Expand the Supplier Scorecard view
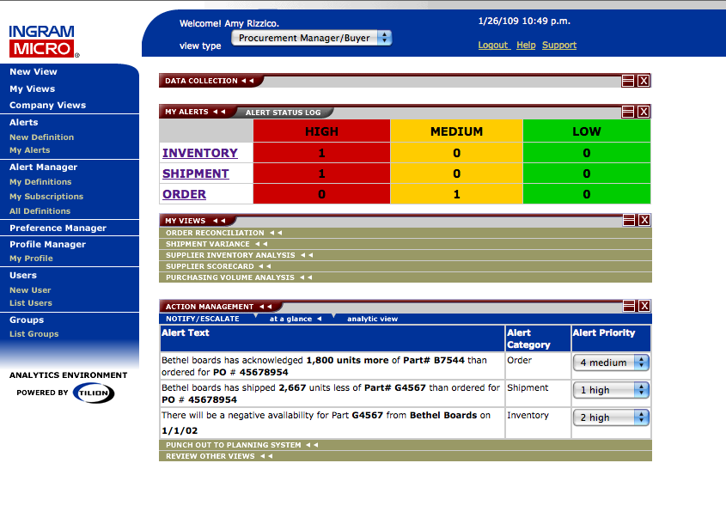The image size is (726, 530). [406, 266]
